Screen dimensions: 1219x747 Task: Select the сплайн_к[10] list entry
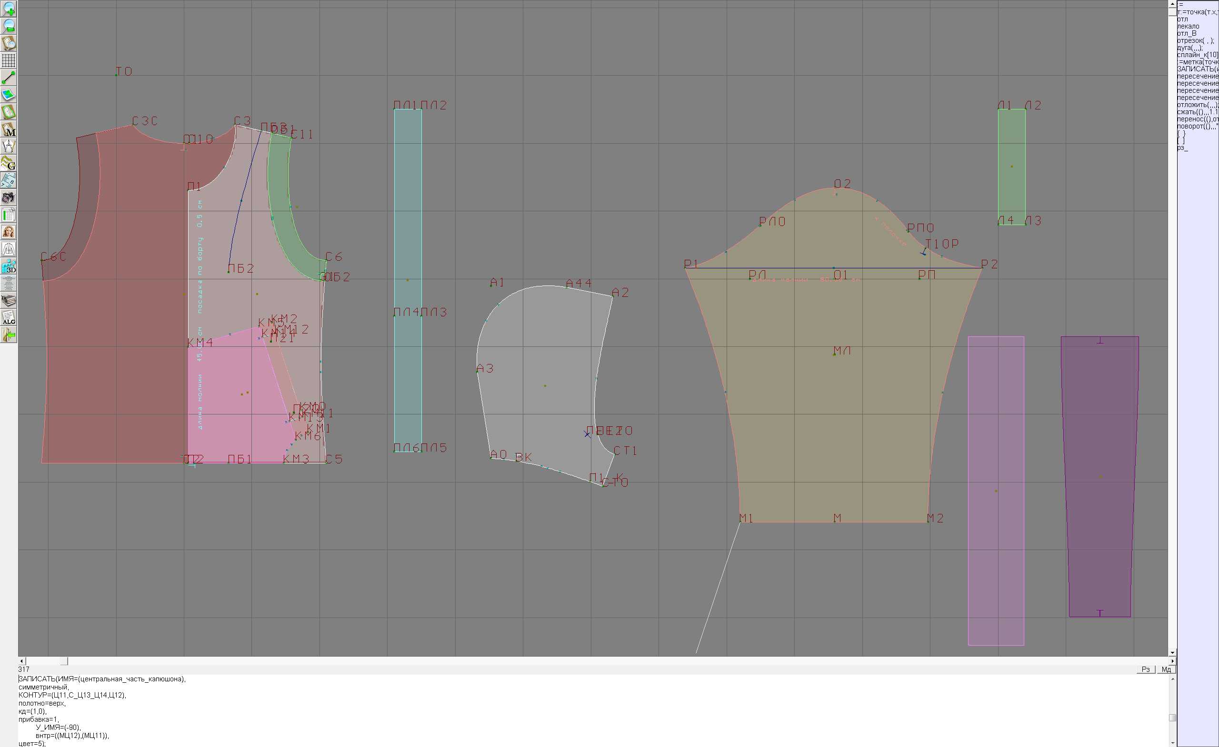click(1197, 55)
